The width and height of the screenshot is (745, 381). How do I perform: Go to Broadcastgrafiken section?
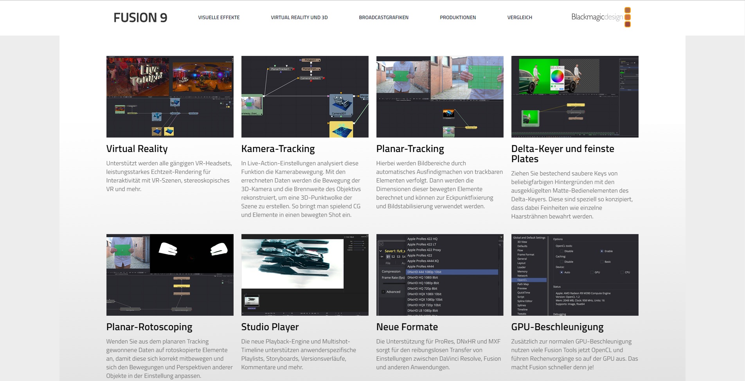(x=384, y=18)
